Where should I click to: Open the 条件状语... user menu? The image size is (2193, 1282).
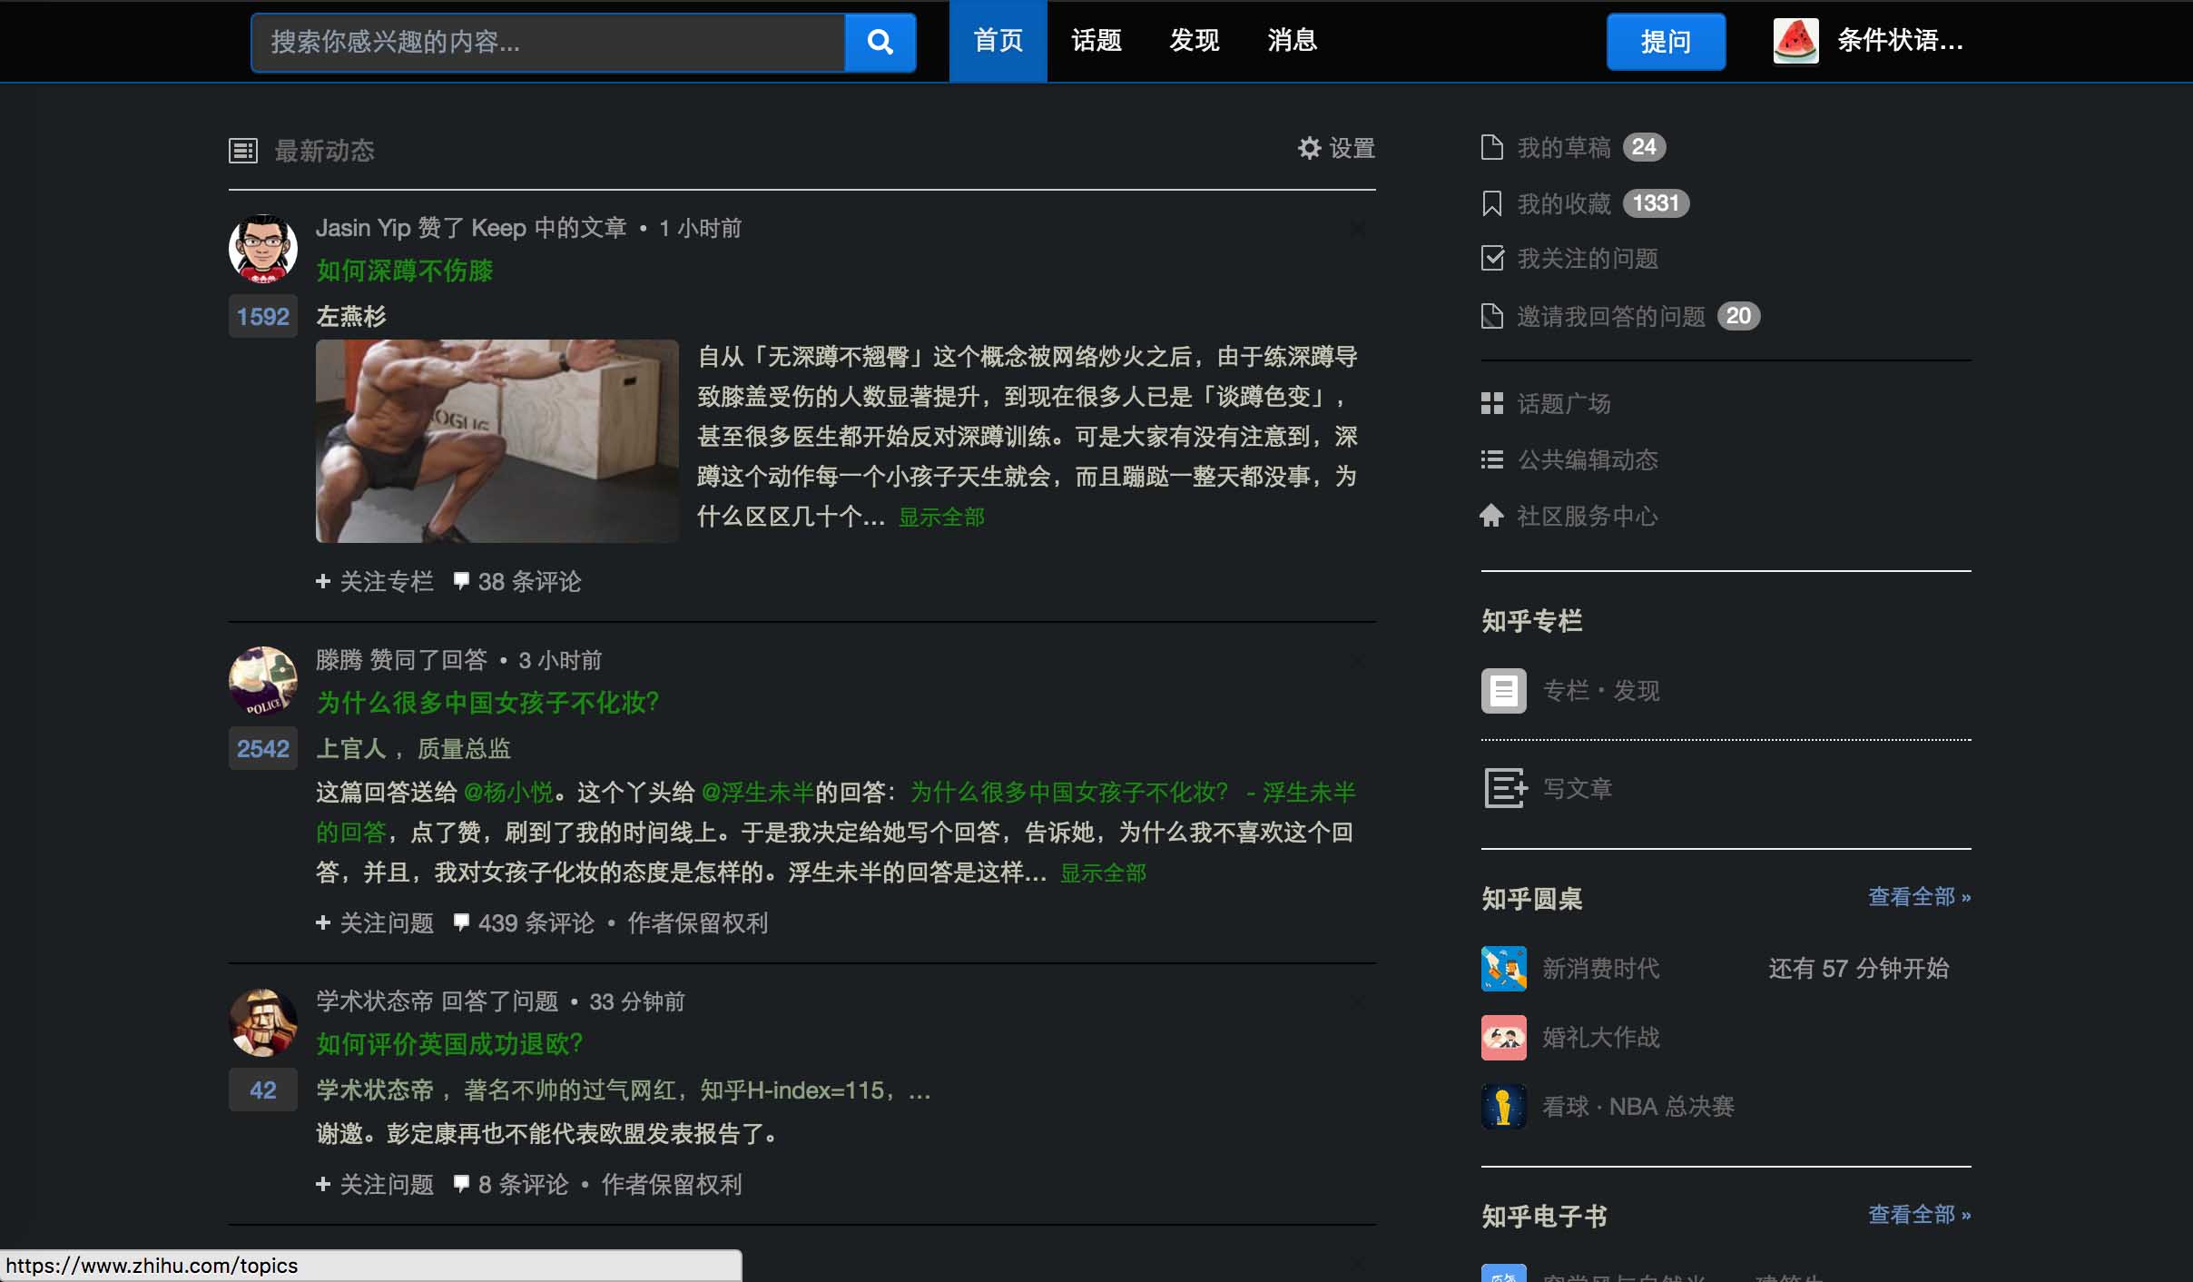1900,41
